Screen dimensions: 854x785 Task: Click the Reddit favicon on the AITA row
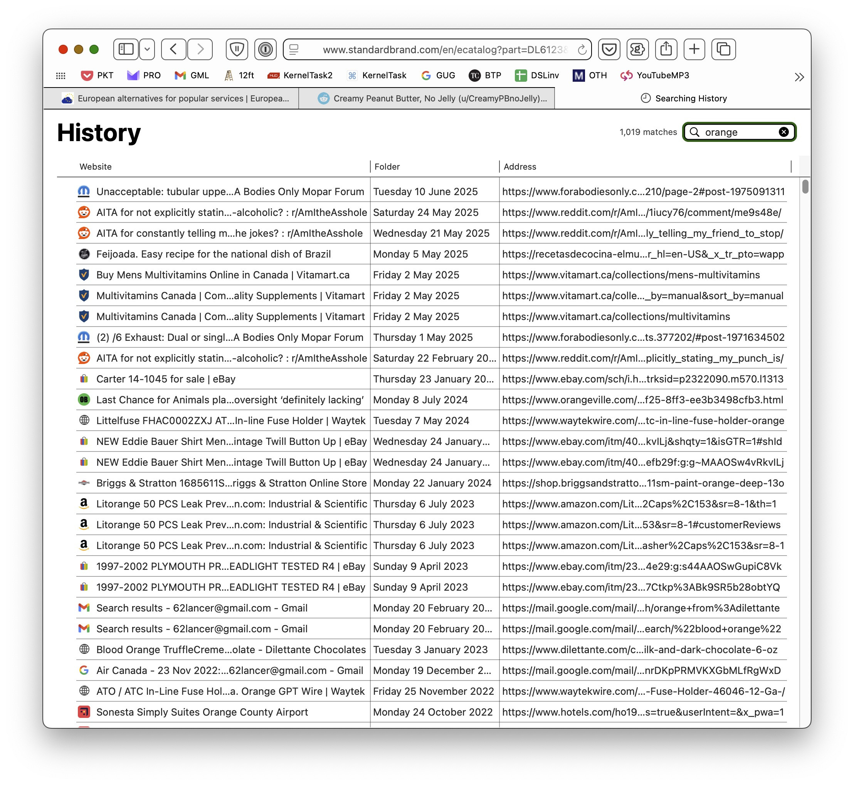84,212
